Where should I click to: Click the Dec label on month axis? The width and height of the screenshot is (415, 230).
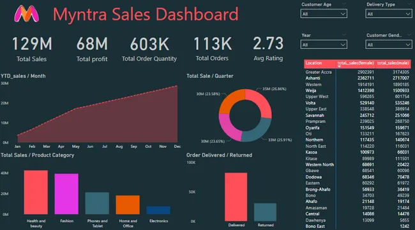177,147
